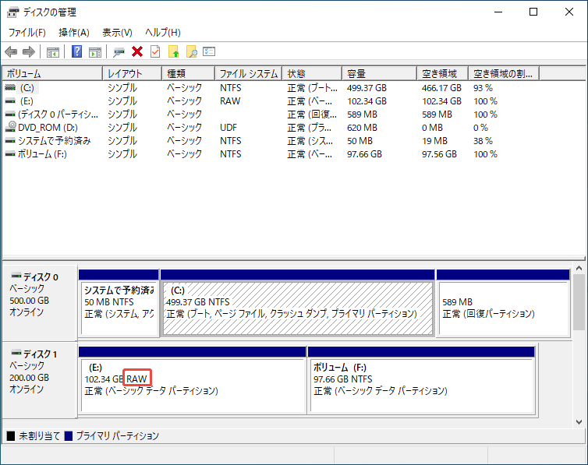Click the scroll up arrow in disk pane

click(x=579, y=269)
